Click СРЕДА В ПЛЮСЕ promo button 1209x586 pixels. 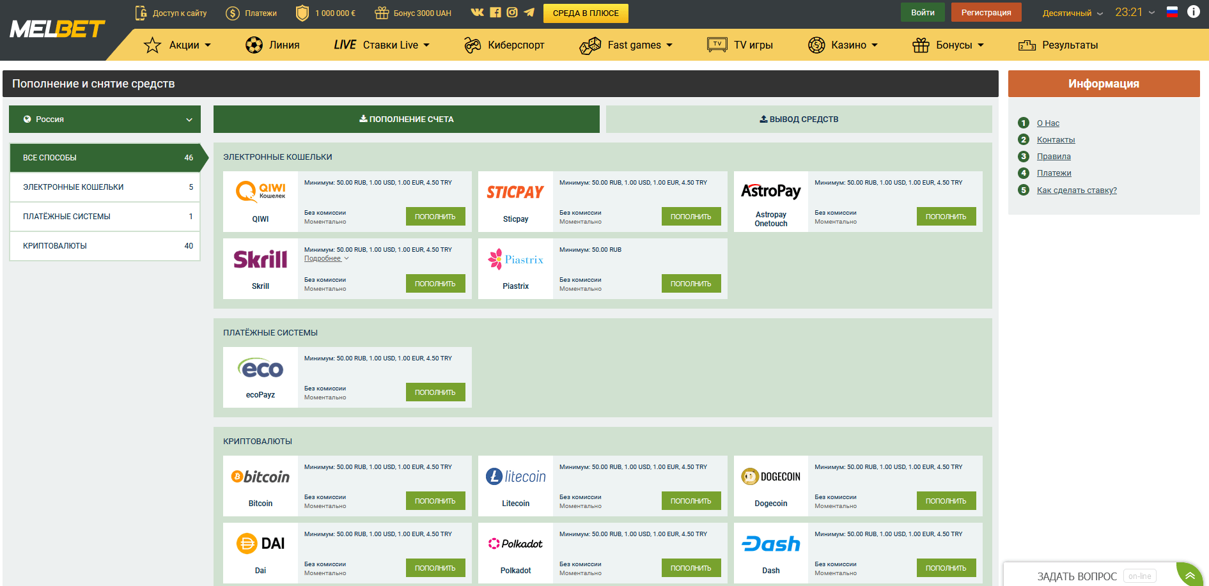586,13
